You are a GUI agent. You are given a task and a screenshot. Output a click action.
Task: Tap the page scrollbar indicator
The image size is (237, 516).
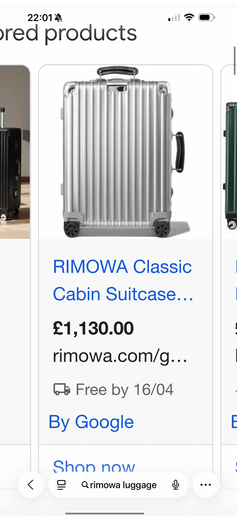pos(235,60)
